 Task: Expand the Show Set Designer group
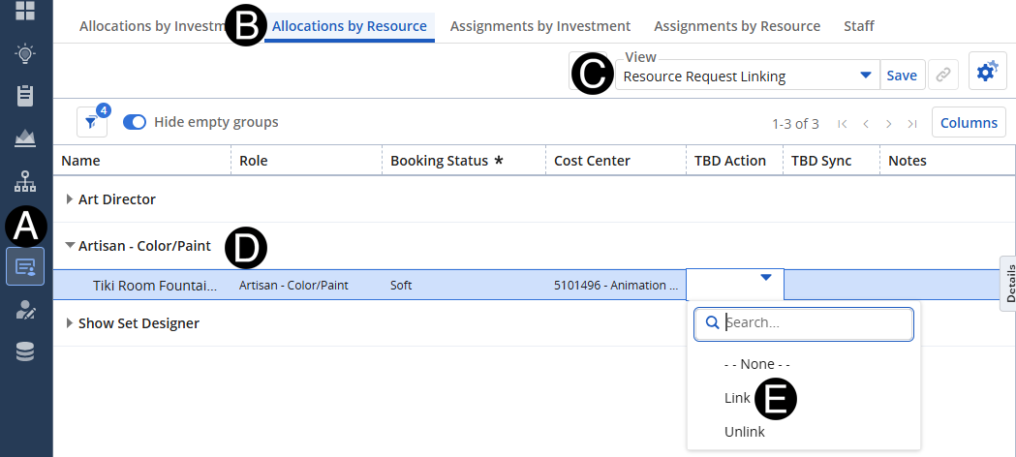69,323
